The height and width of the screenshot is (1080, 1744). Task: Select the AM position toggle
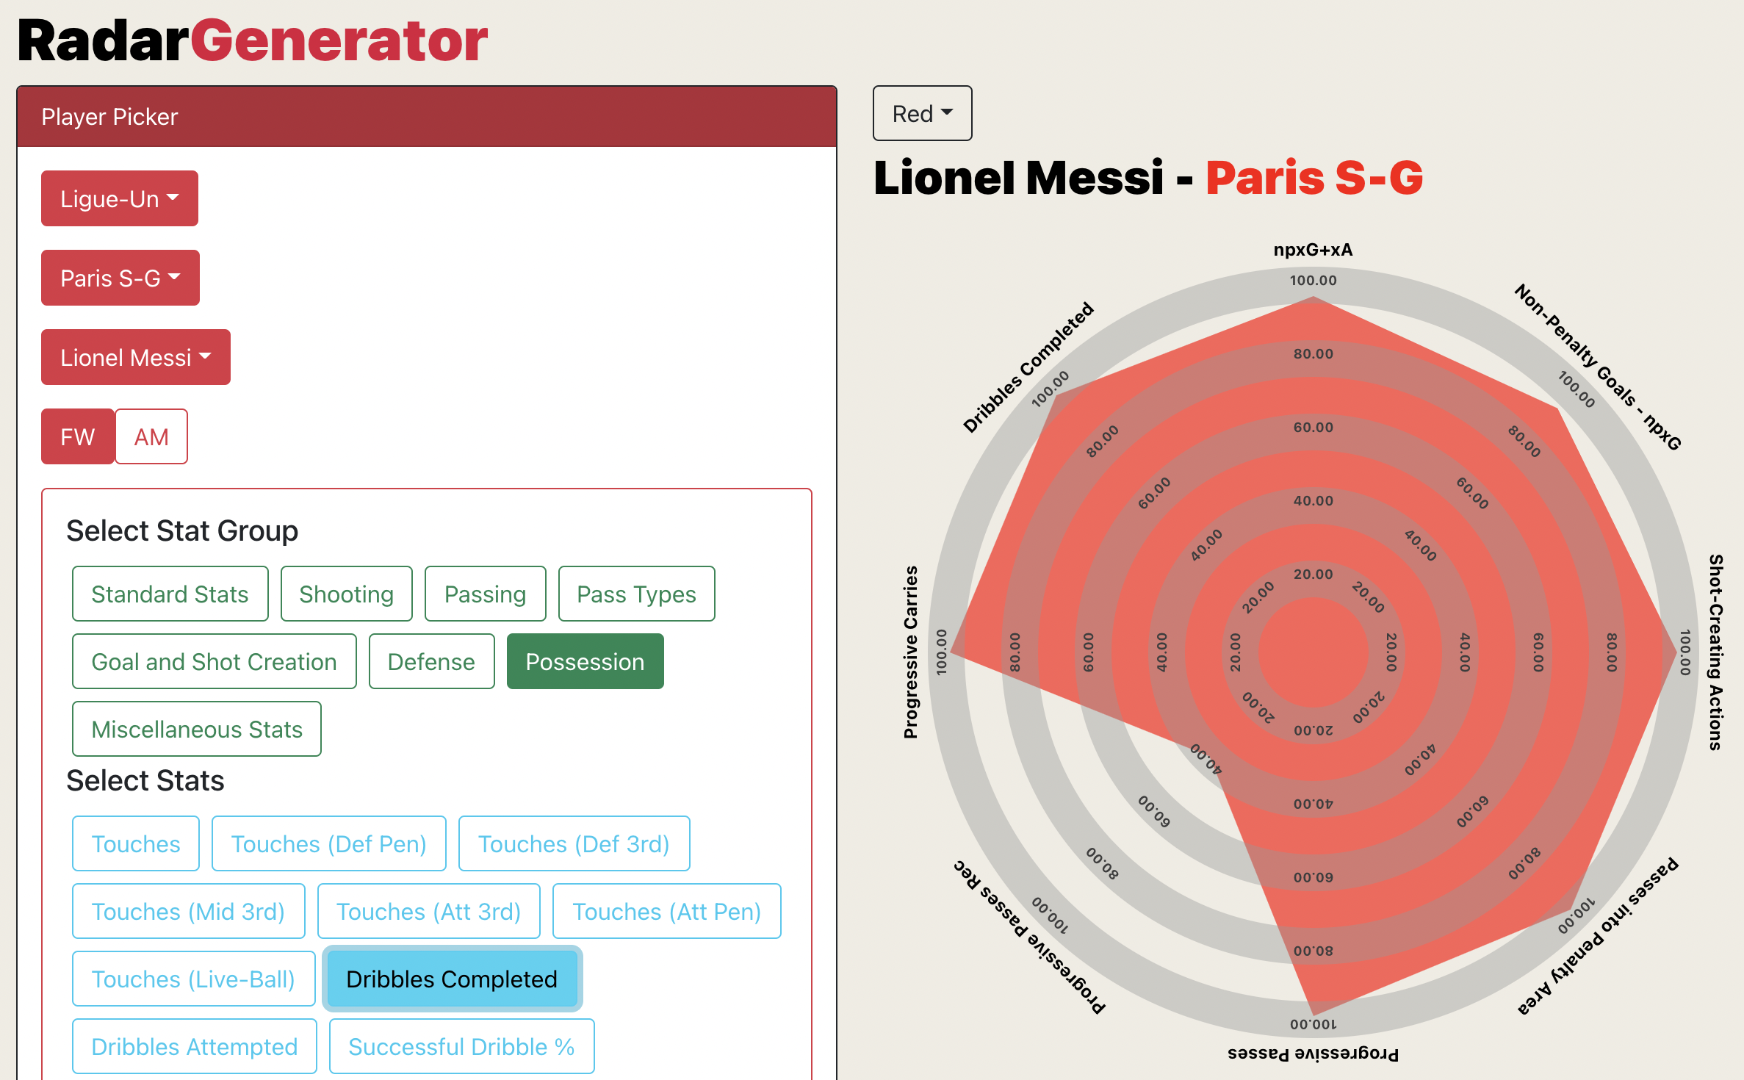coord(151,436)
